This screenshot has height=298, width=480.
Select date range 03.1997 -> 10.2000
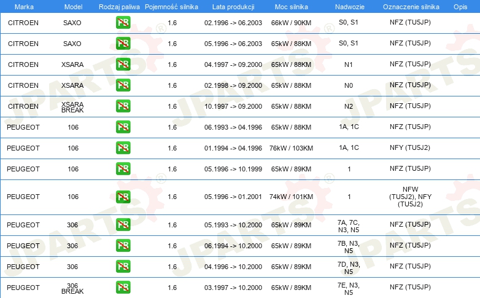coord(233,288)
